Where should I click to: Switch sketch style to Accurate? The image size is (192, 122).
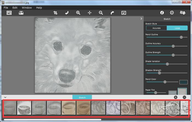pyautogui.click(x=156, y=28)
